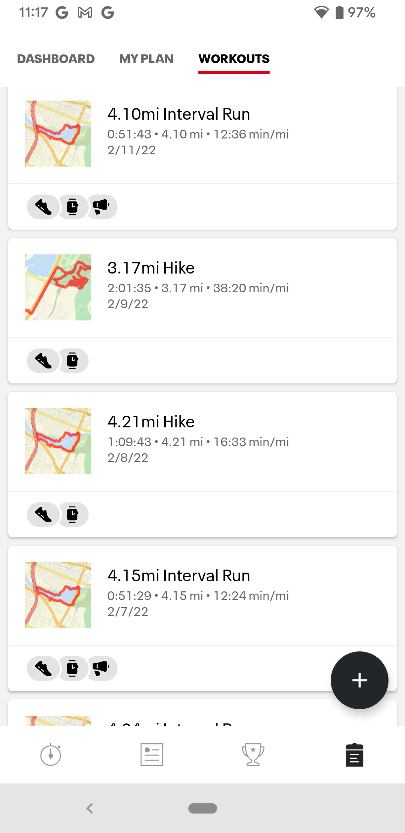Tap the Android home pill button
Viewport: 405px width, 833px height.
coord(202,808)
